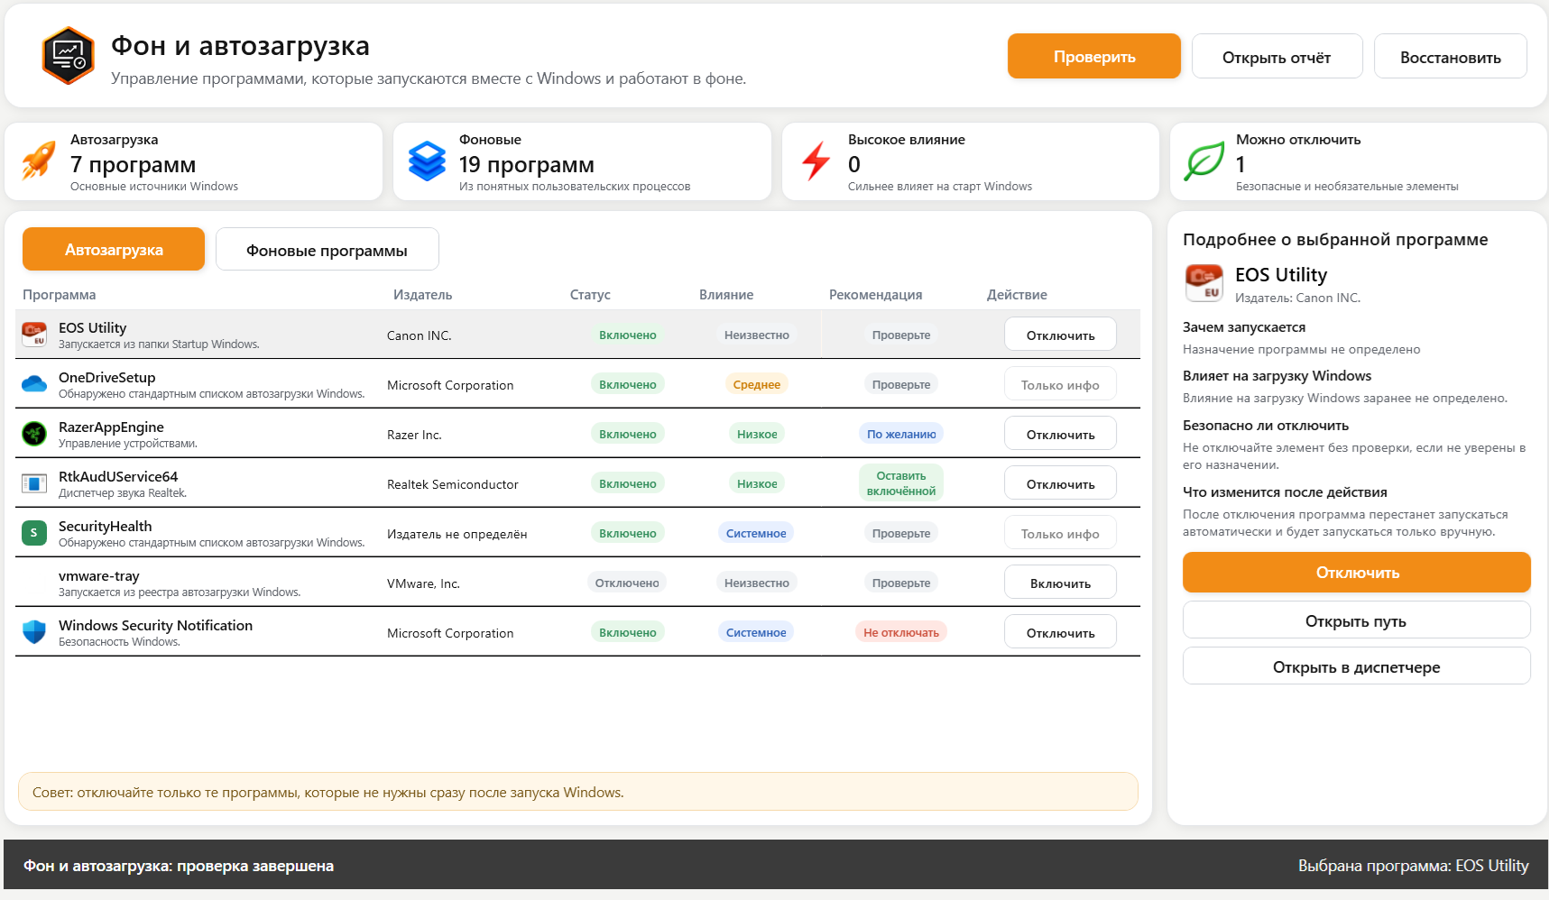Select the SecurityHealth program name
The width and height of the screenshot is (1549, 900).
click(106, 527)
